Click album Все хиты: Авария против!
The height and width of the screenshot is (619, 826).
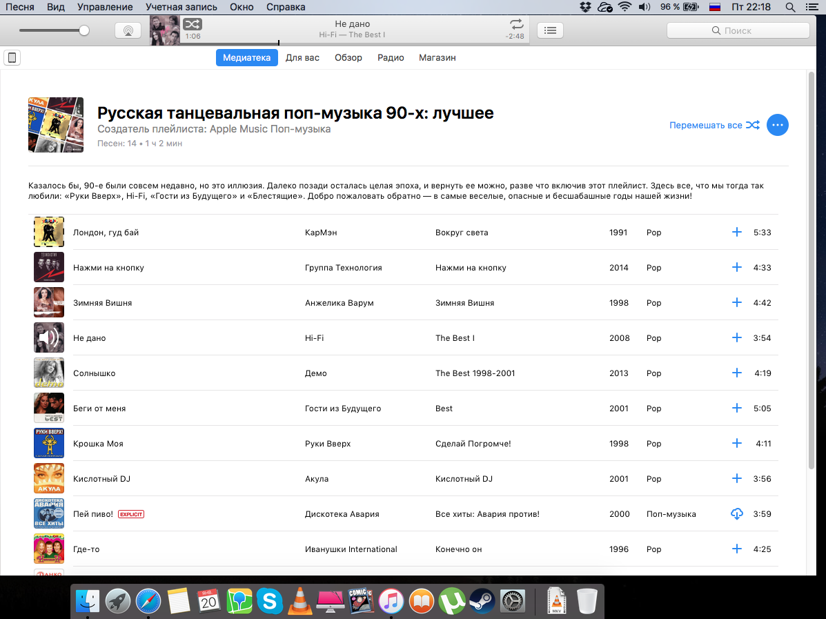coord(487,513)
